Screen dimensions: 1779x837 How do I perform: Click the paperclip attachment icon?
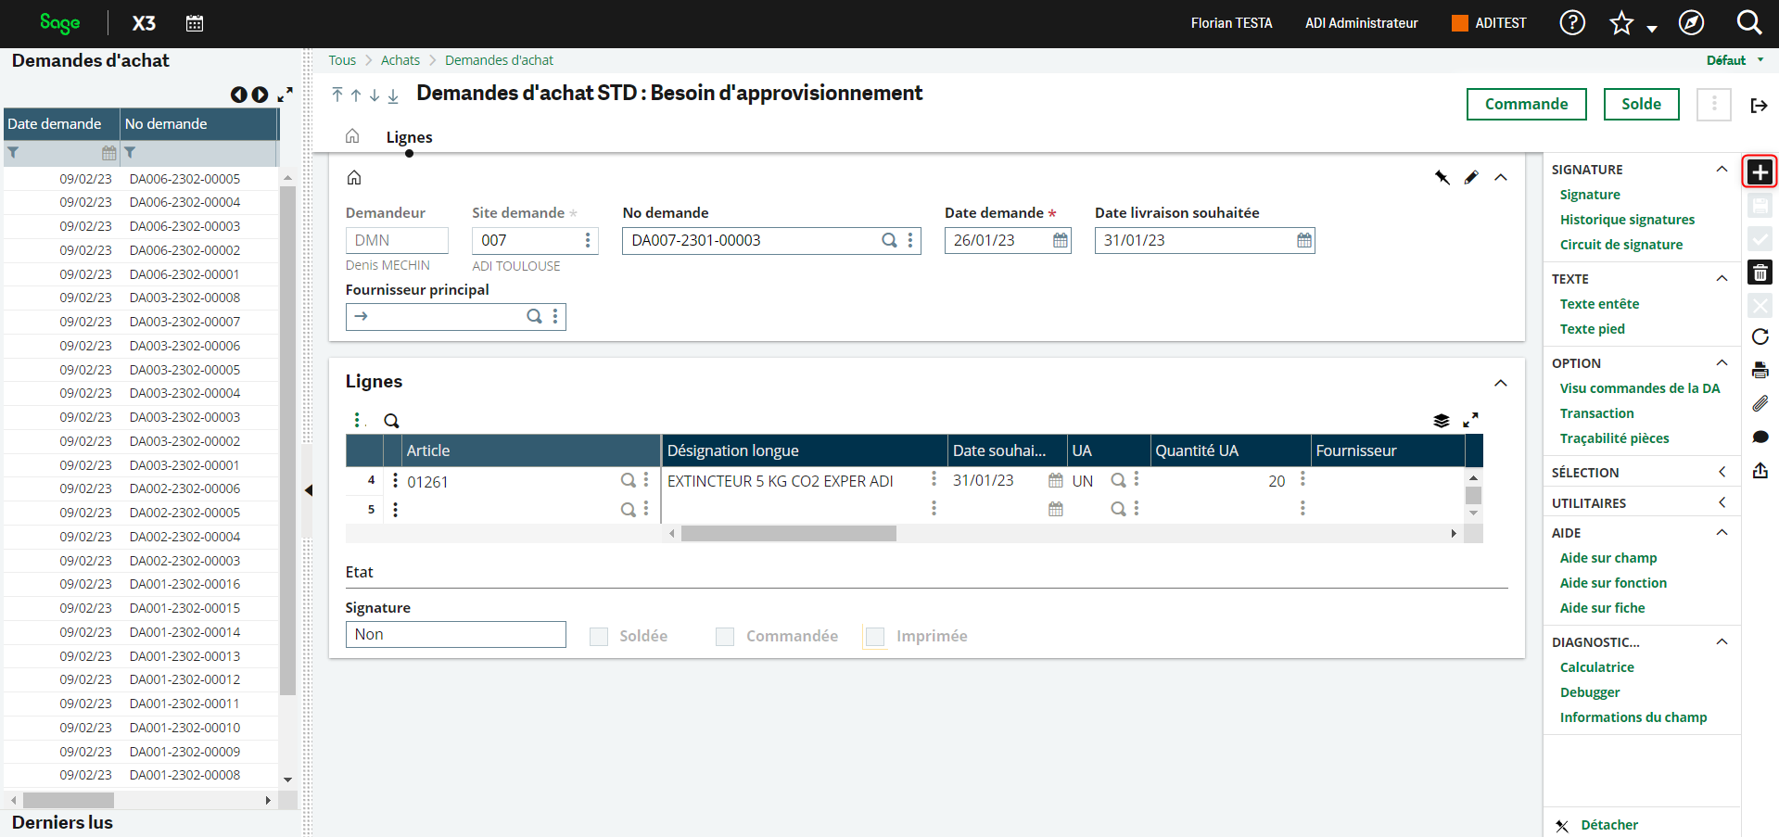click(x=1760, y=403)
